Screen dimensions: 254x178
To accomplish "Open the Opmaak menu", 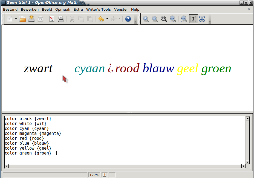I will point(63,9).
